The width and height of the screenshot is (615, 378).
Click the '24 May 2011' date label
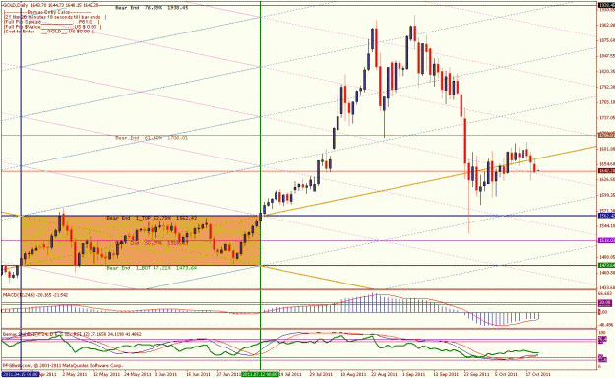pyautogui.click(x=138, y=374)
